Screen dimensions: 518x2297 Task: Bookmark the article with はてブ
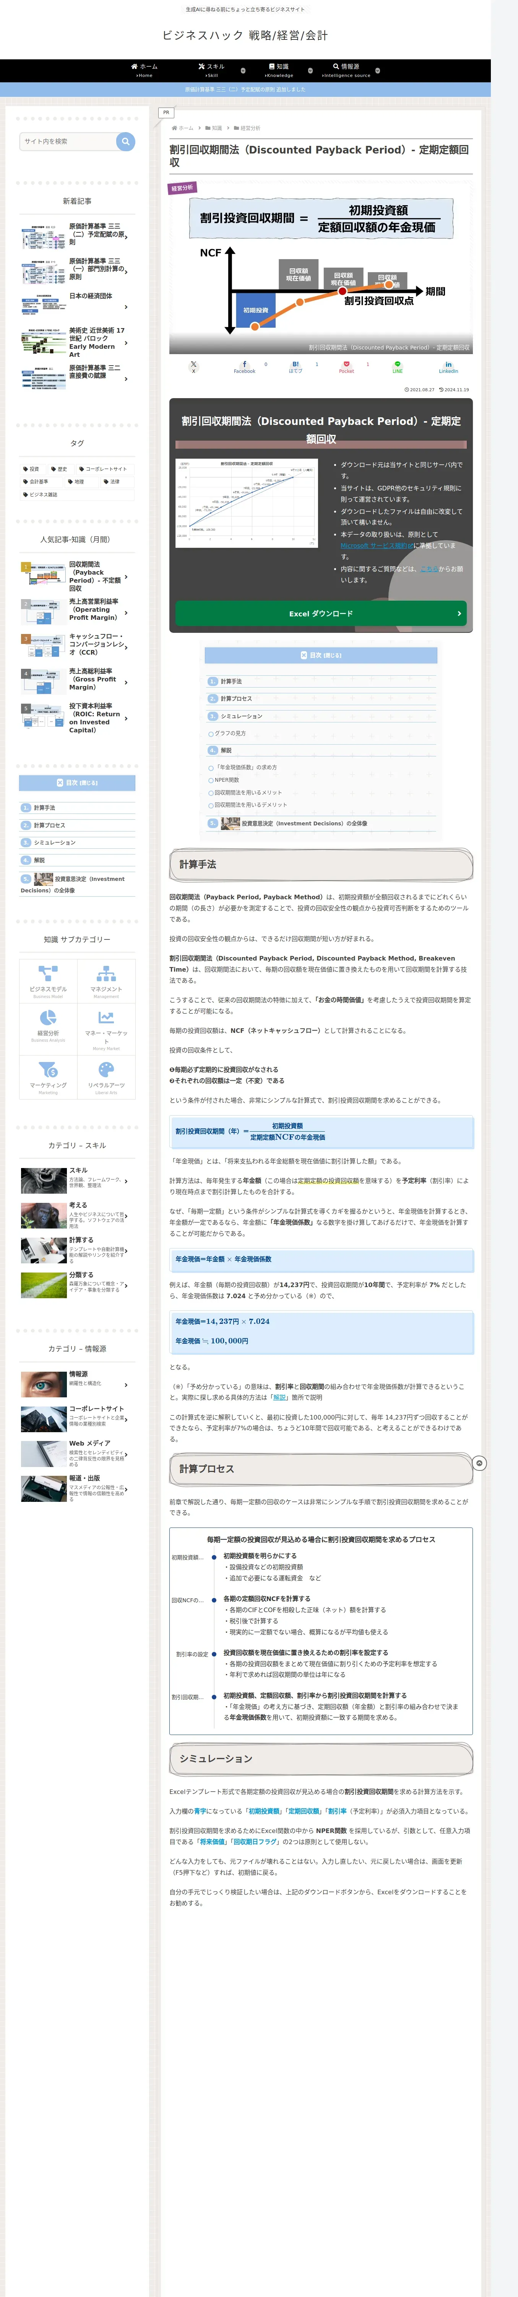click(296, 366)
